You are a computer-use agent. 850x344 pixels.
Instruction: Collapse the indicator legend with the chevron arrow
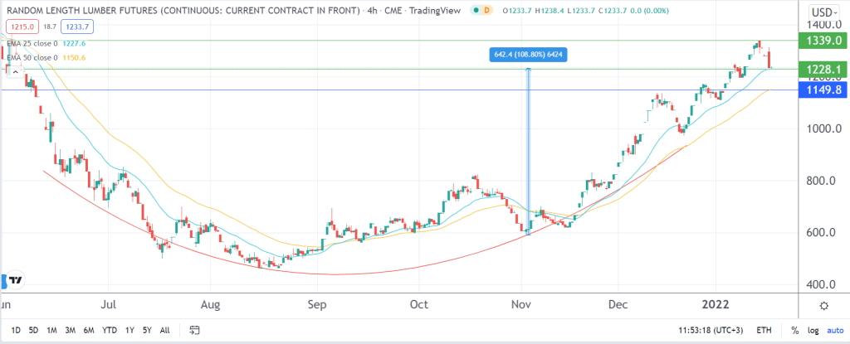pyautogui.click(x=15, y=72)
